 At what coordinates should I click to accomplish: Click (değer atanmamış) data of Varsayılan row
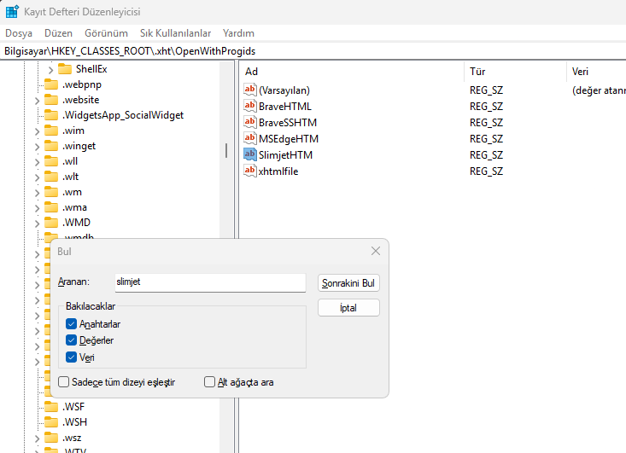click(599, 90)
